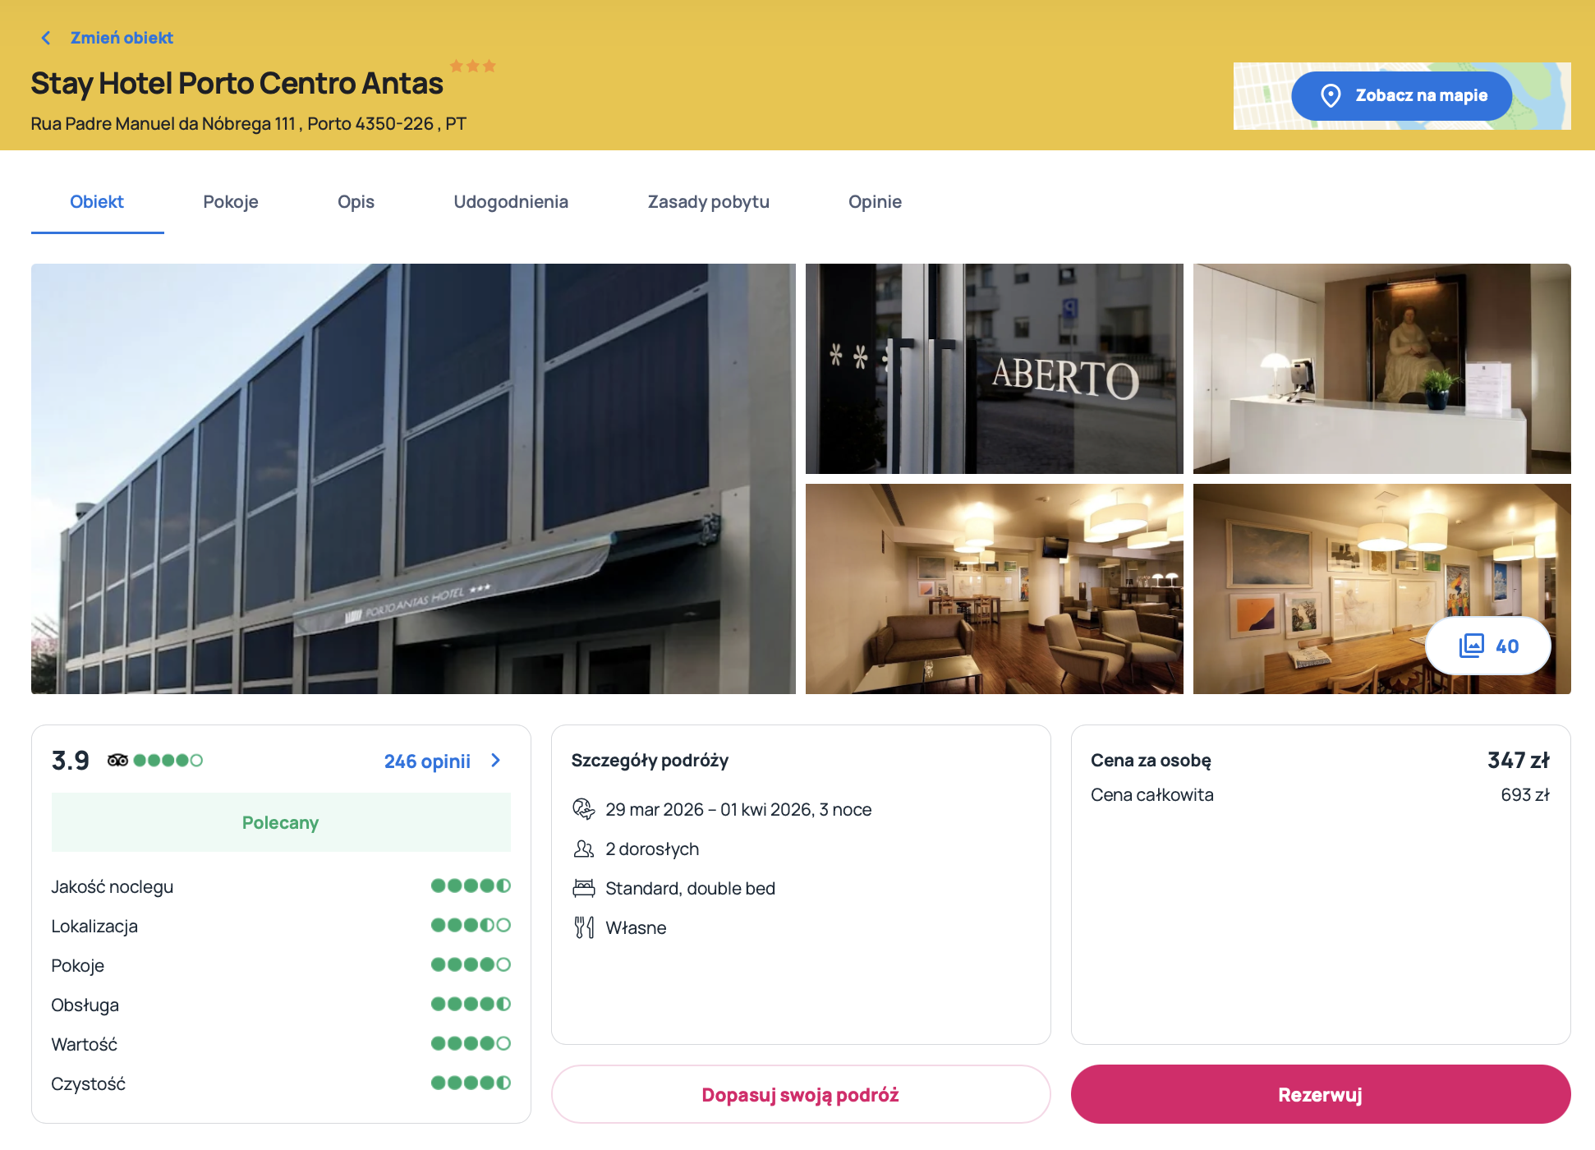This screenshot has width=1595, height=1150.
Task: Click the guests icon beside 2 dorosłych
Action: click(583, 849)
